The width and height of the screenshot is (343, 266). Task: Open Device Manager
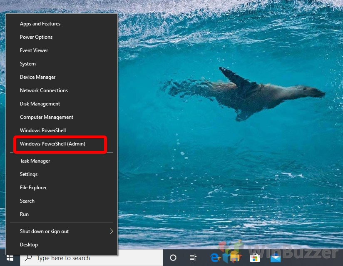(62, 77)
